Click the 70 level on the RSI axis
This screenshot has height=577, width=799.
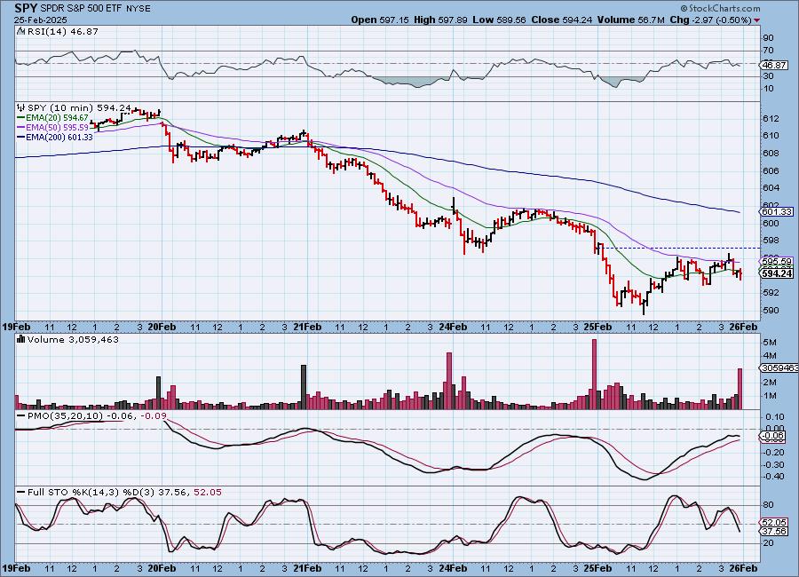pyautogui.click(x=769, y=51)
